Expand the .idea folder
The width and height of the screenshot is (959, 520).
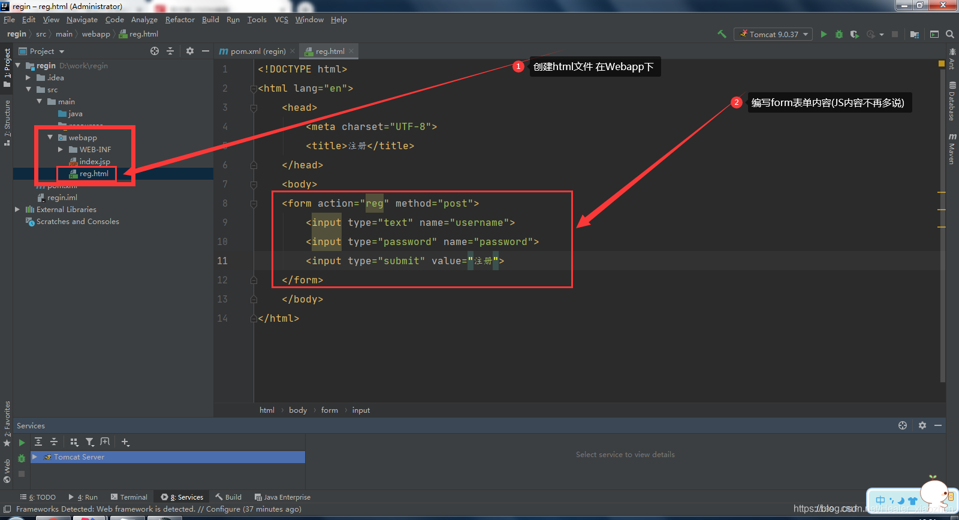pos(28,77)
